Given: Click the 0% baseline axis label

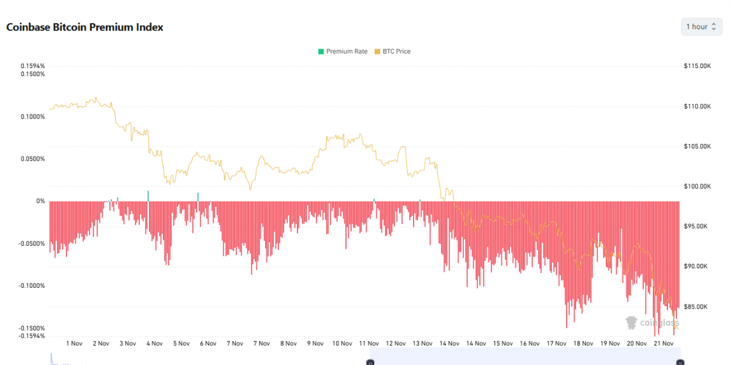Looking at the screenshot, I should tap(41, 201).
